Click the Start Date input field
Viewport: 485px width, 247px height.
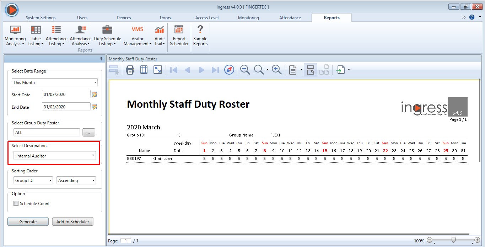coord(66,95)
